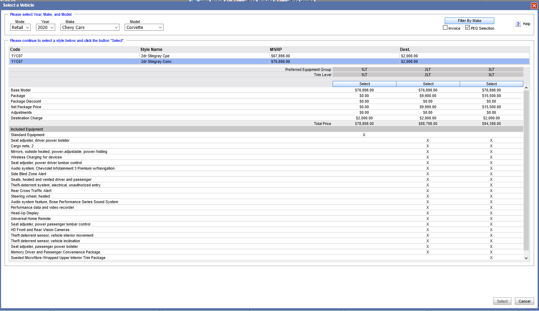Open the Mode dropdown showing Retail
The width and height of the screenshot is (539, 311).
[x=20, y=27]
